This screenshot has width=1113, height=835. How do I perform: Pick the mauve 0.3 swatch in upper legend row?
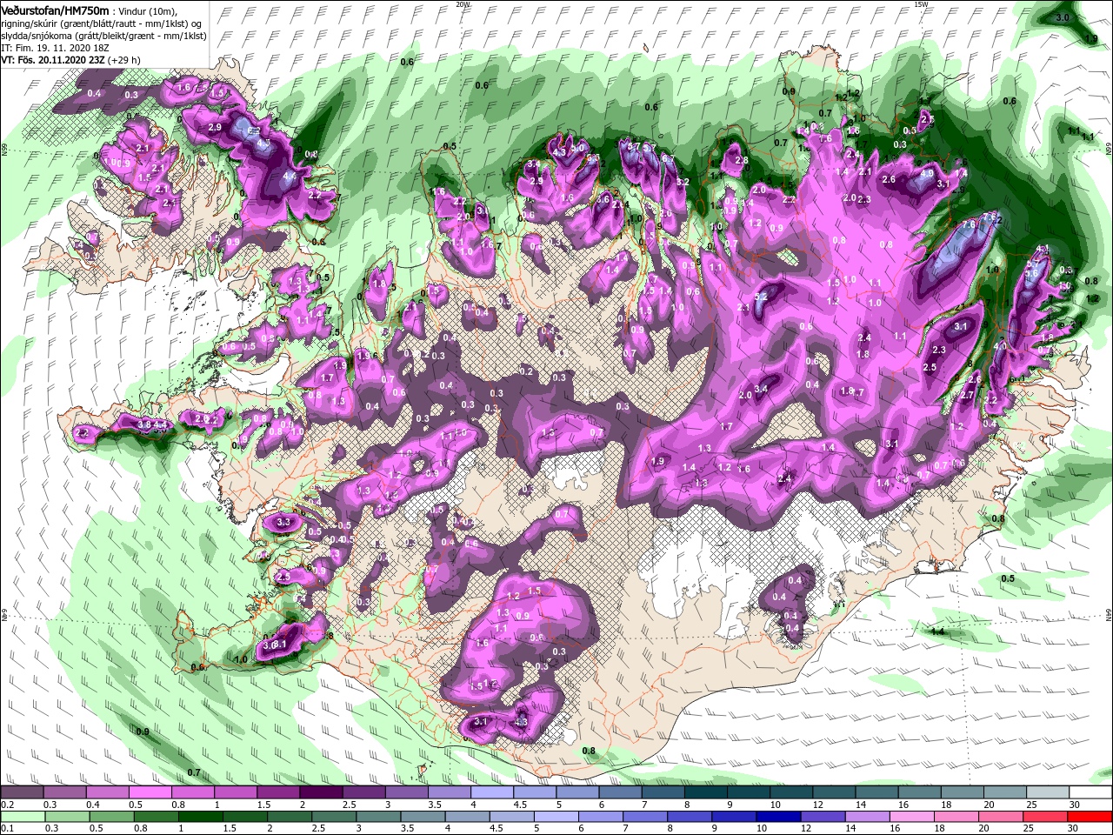click(x=64, y=792)
